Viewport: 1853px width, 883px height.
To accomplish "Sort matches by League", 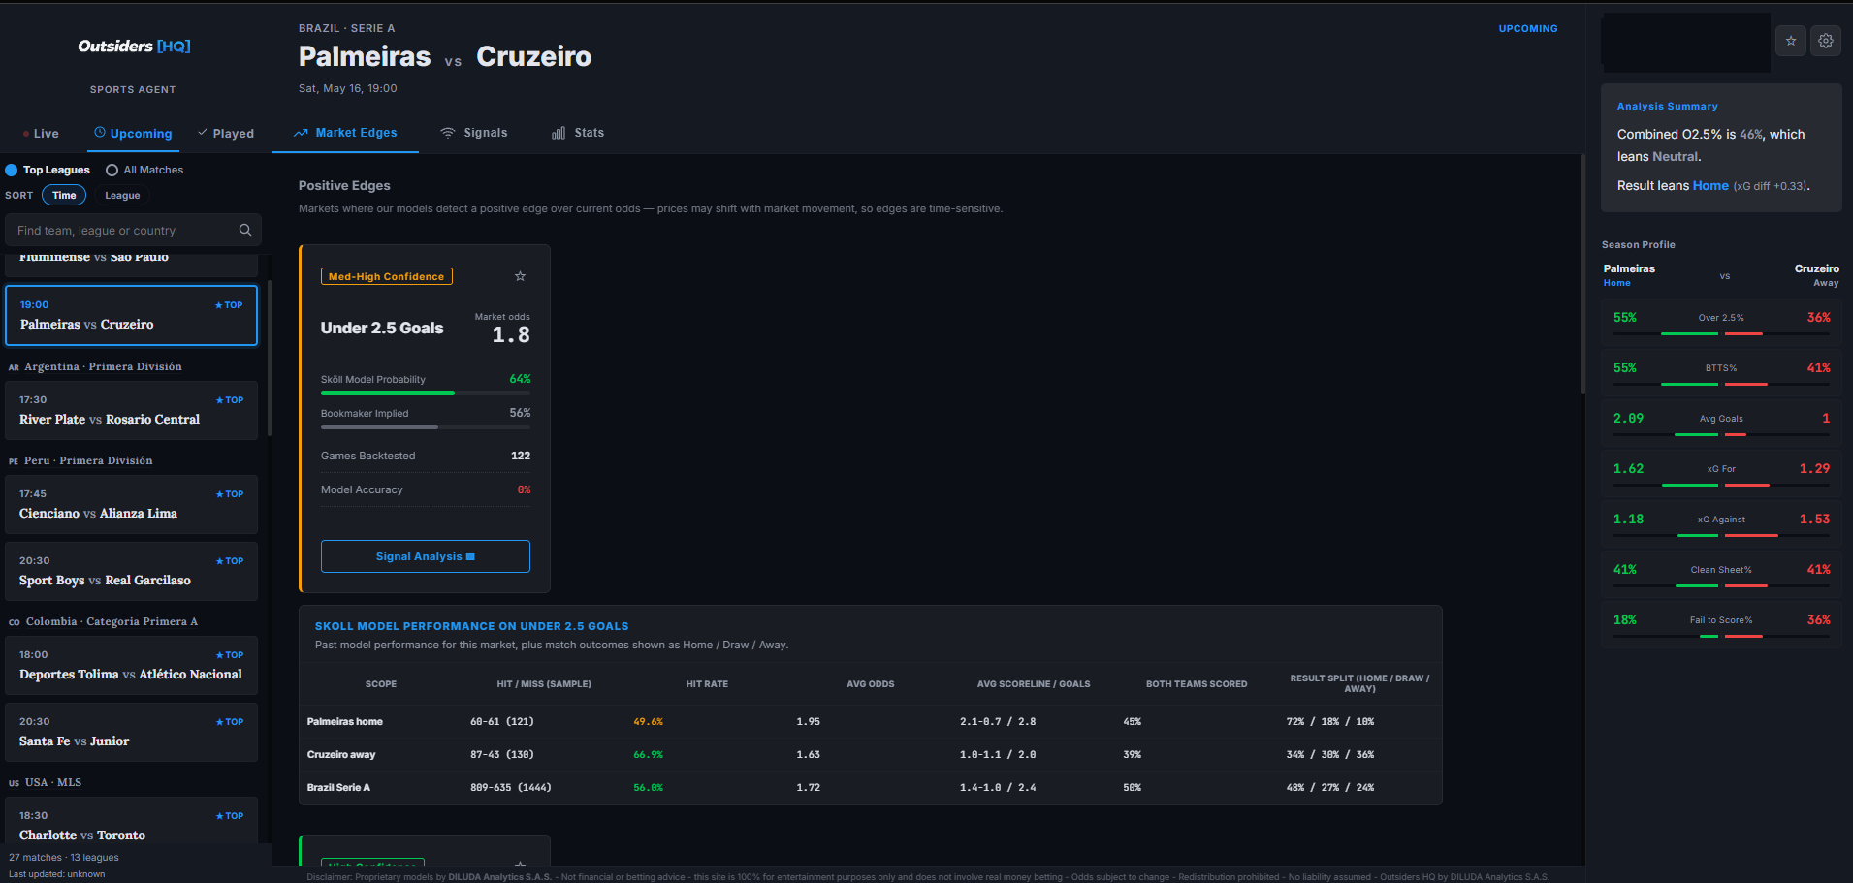I will tap(122, 195).
